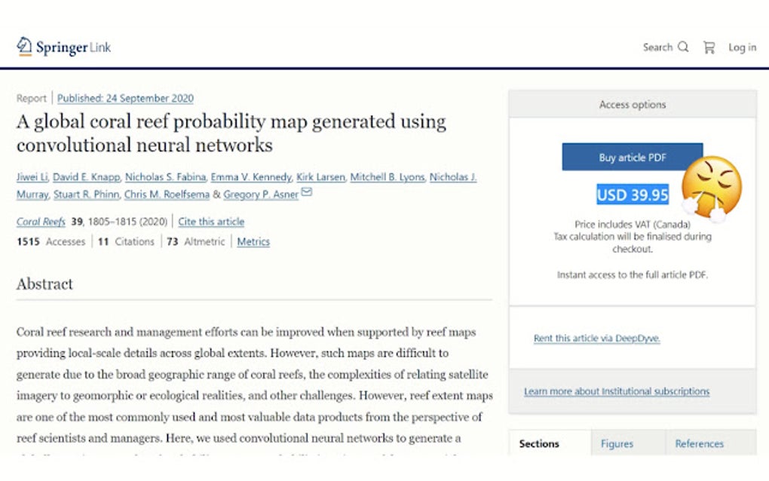The width and height of the screenshot is (769, 481).
Task: Switch to the References tab
Action: click(699, 443)
